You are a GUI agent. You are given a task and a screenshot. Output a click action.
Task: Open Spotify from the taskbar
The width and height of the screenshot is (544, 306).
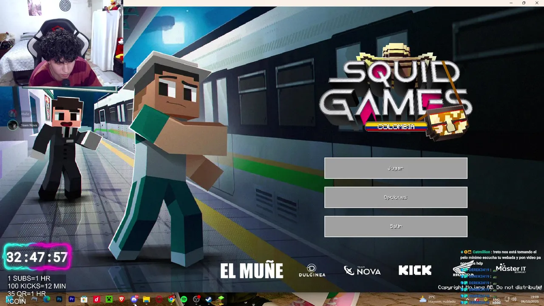[x=184, y=299]
